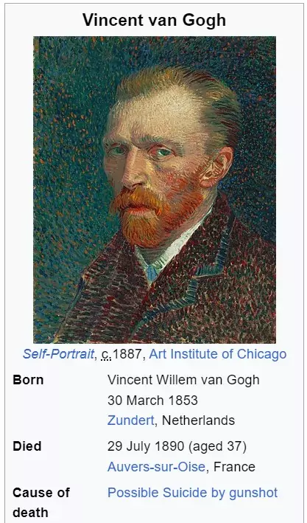Click the painted ear in the portrait
Image resolution: width=307 pixels, height=523 pixels.
pos(220,166)
